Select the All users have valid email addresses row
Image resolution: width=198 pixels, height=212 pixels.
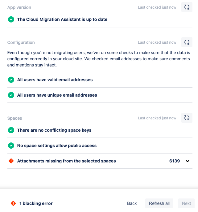pos(100,80)
